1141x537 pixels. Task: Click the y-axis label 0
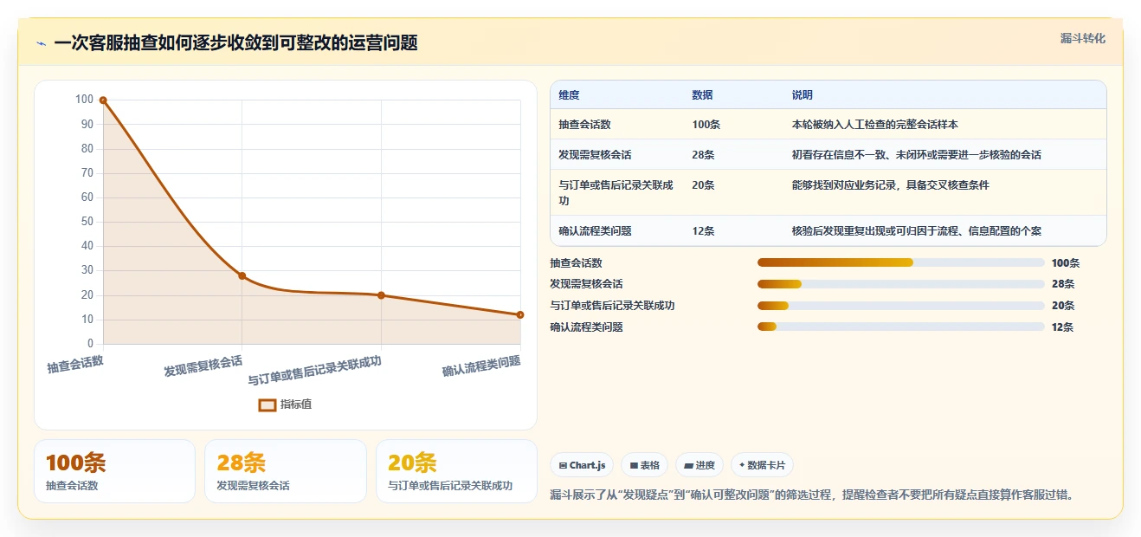pyautogui.click(x=90, y=344)
